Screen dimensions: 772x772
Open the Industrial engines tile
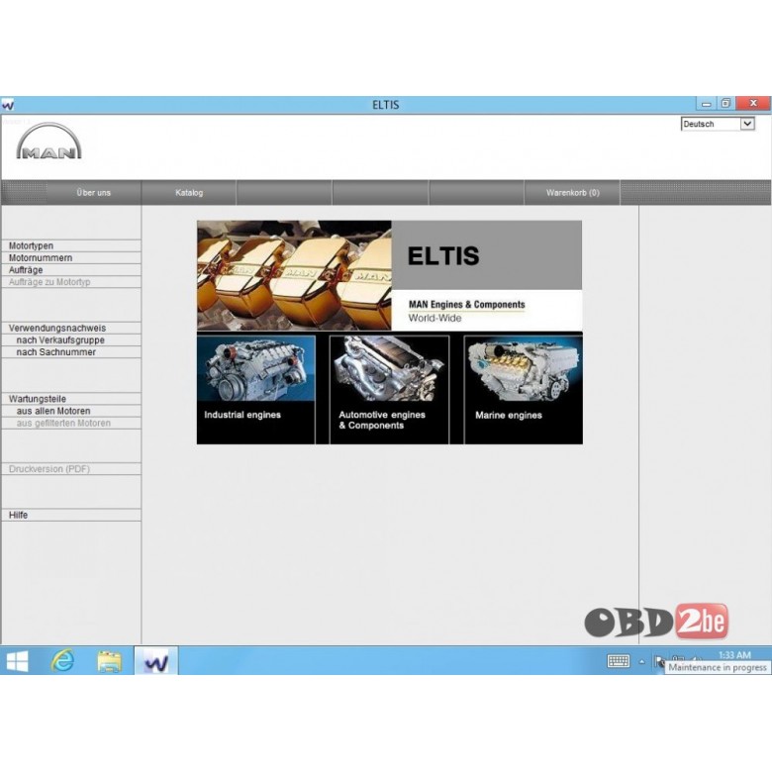(x=256, y=389)
